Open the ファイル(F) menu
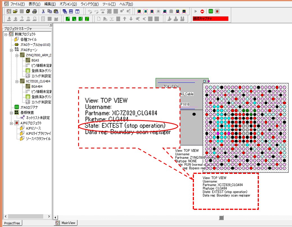292x227 pixels. click(17, 4)
